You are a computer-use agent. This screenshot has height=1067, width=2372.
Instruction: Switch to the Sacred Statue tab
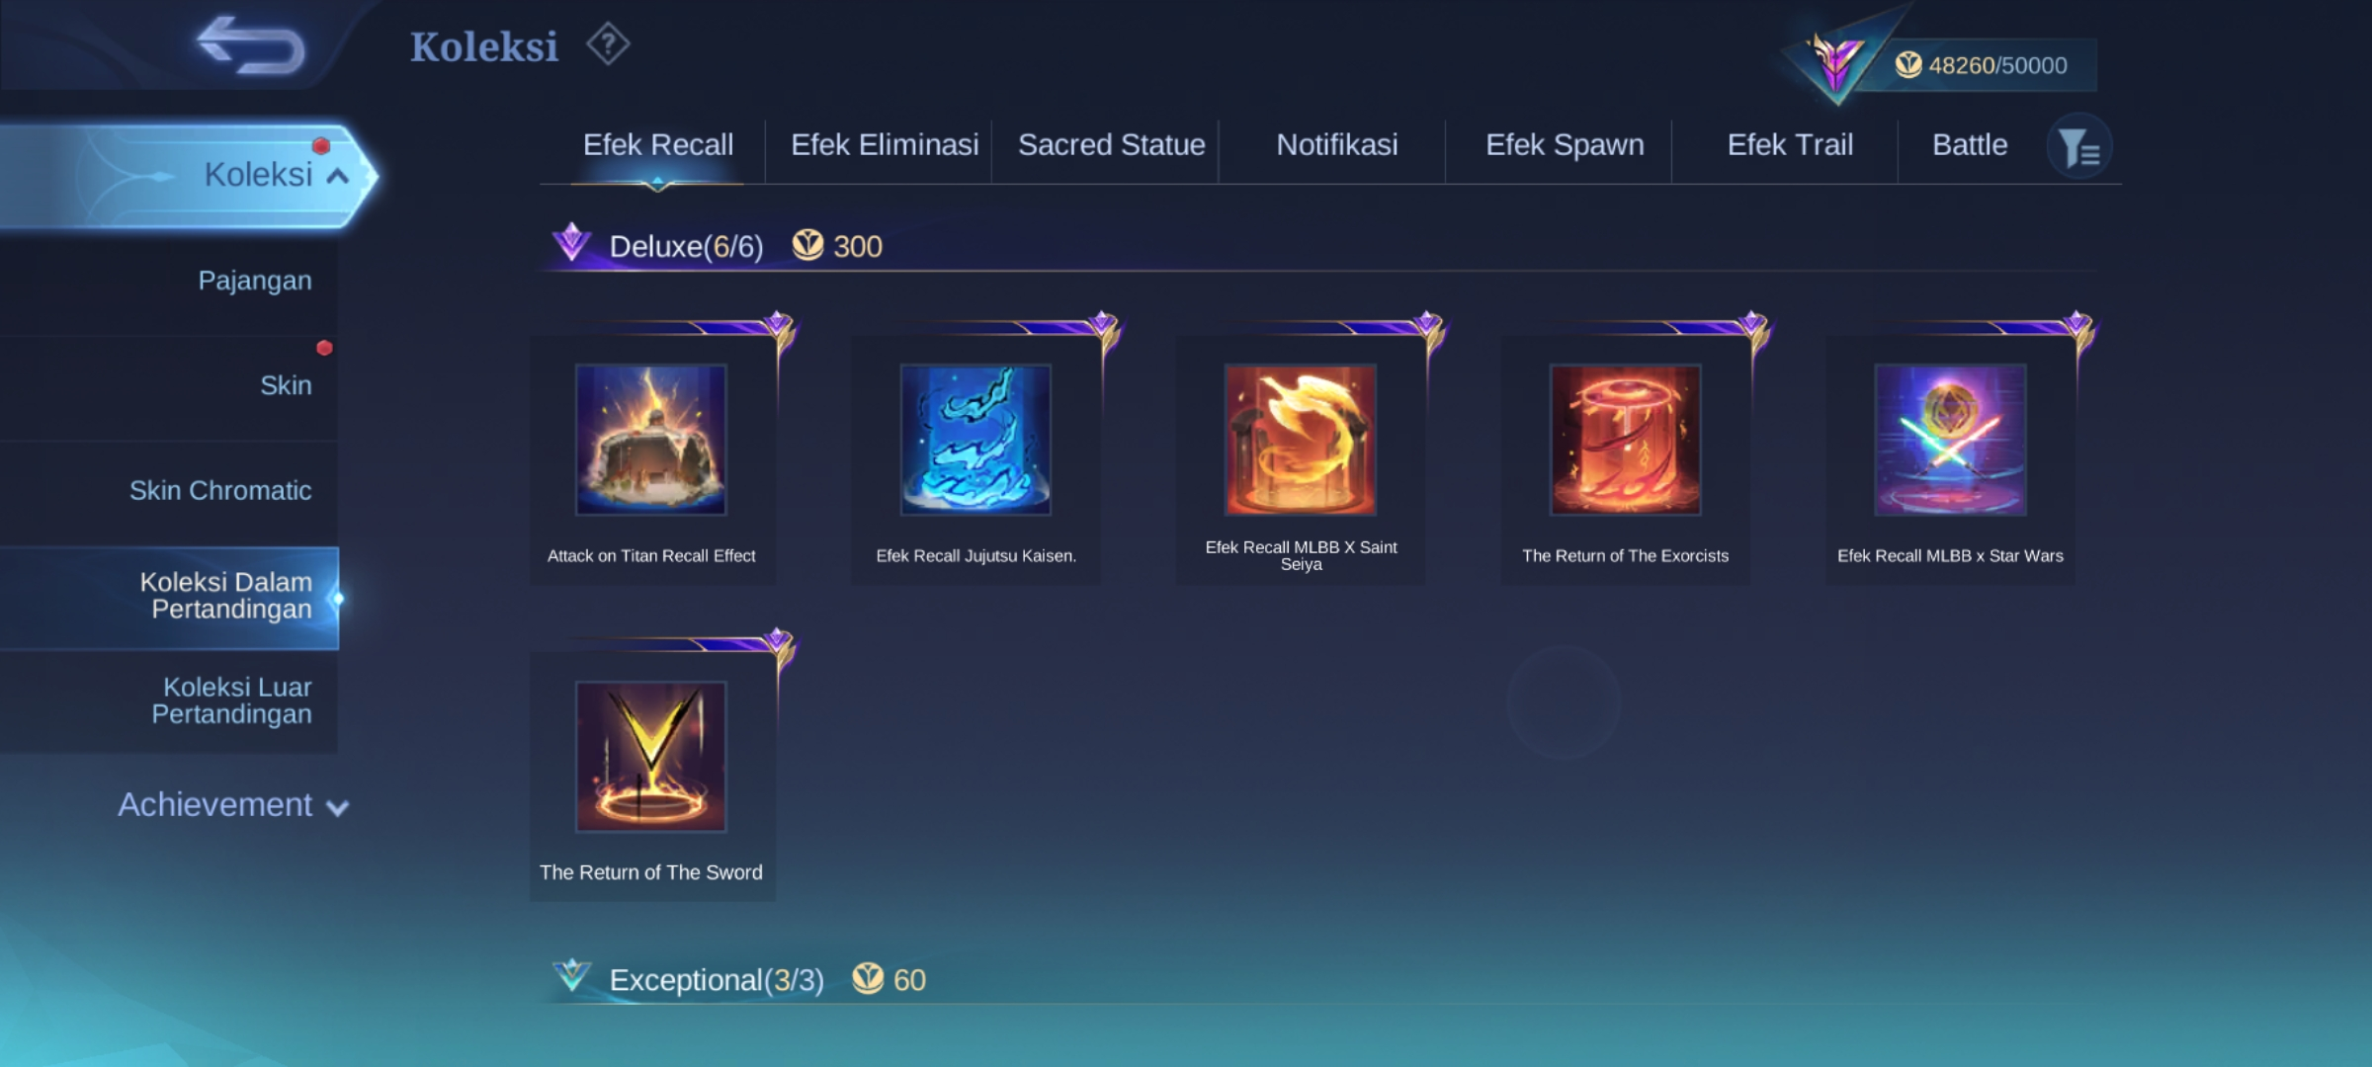[1112, 145]
